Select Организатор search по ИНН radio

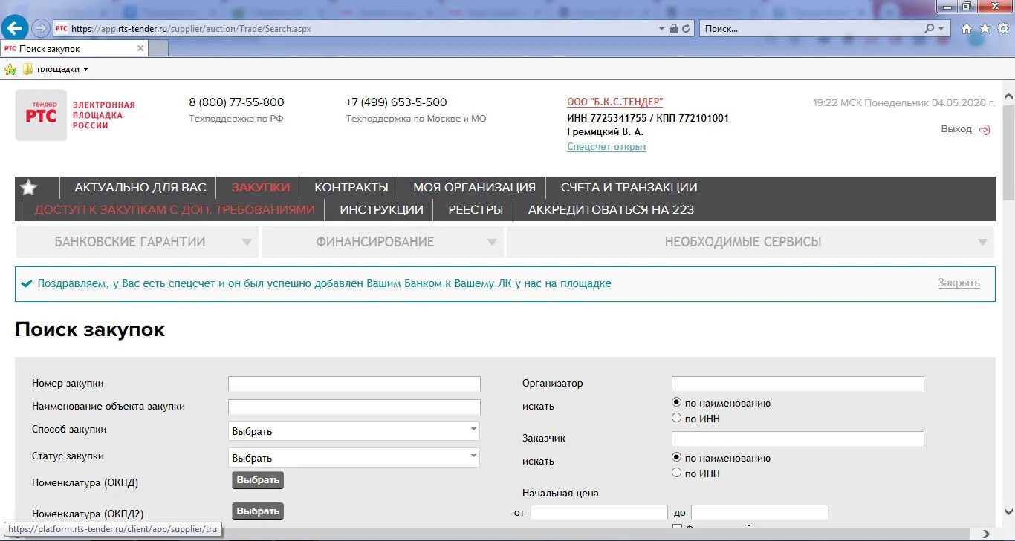tap(676, 418)
